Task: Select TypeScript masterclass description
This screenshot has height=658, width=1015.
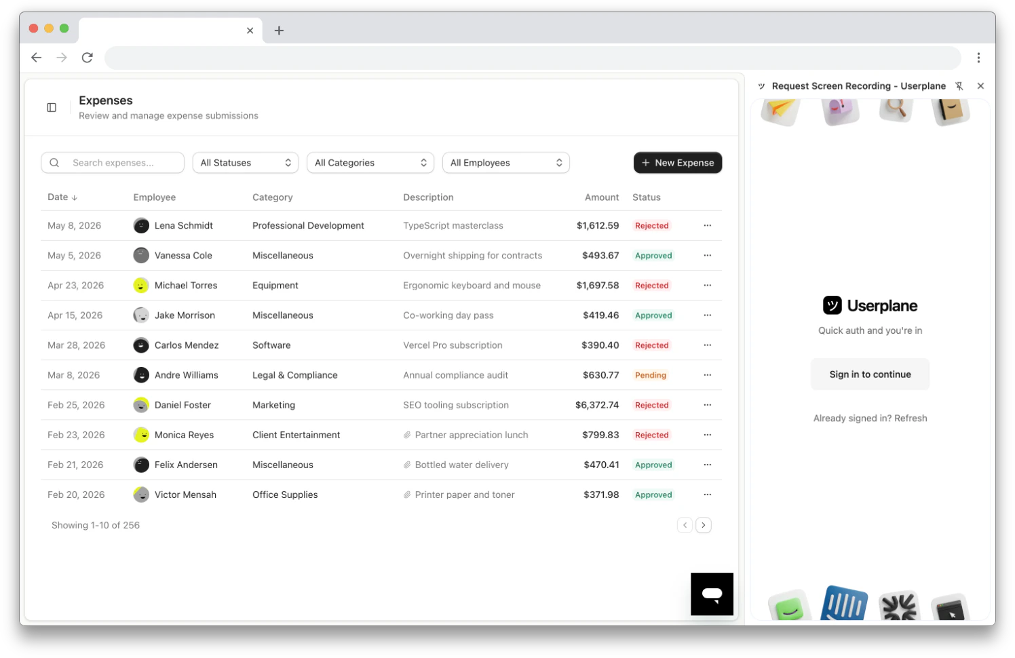Action: pyautogui.click(x=453, y=226)
